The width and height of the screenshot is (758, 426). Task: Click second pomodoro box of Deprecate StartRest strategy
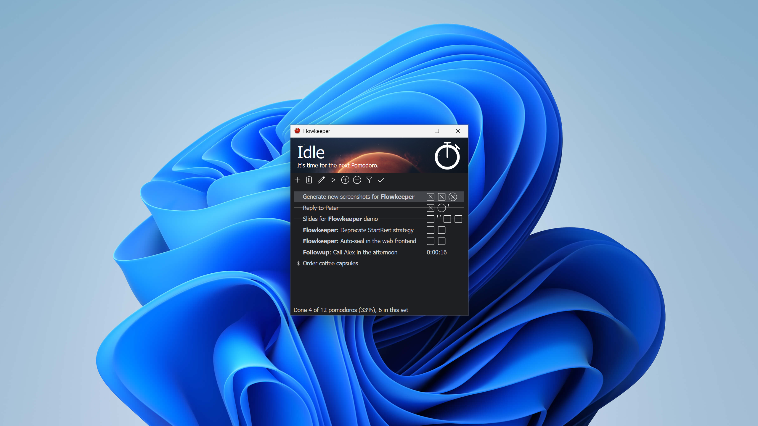pyautogui.click(x=441, y=230)
